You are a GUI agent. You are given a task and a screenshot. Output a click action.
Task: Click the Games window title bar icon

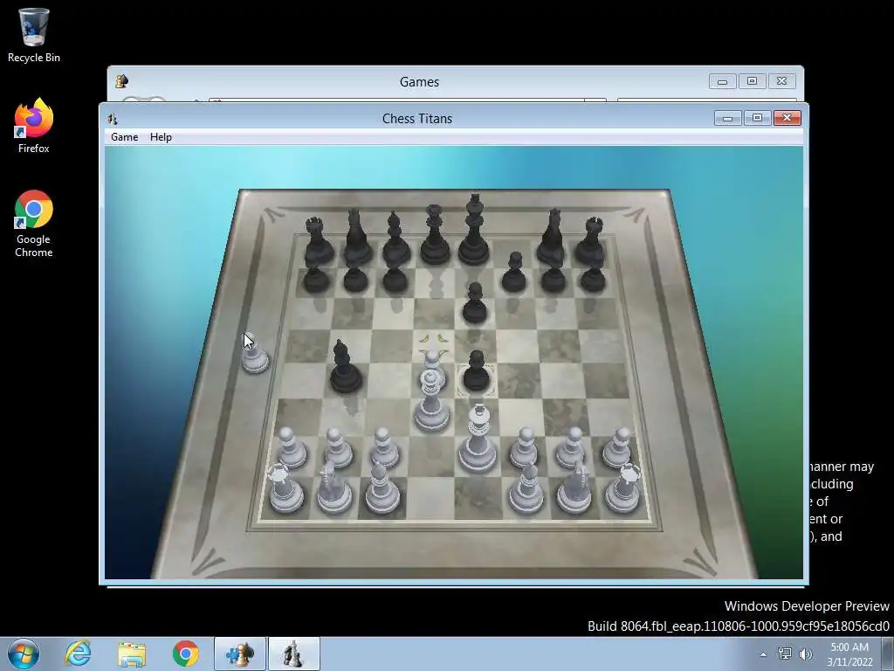(121, 81)
